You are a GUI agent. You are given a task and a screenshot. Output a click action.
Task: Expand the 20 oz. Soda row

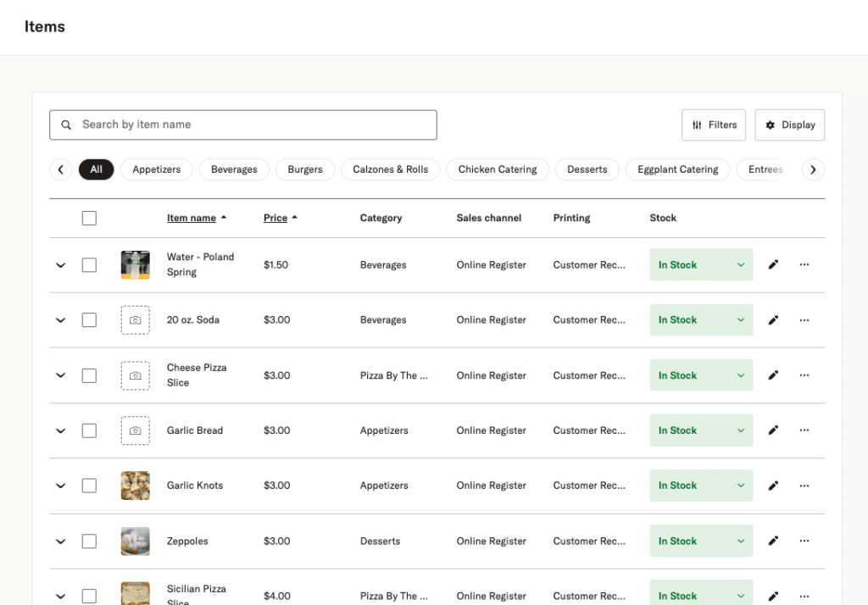click(x=61, y=320)
